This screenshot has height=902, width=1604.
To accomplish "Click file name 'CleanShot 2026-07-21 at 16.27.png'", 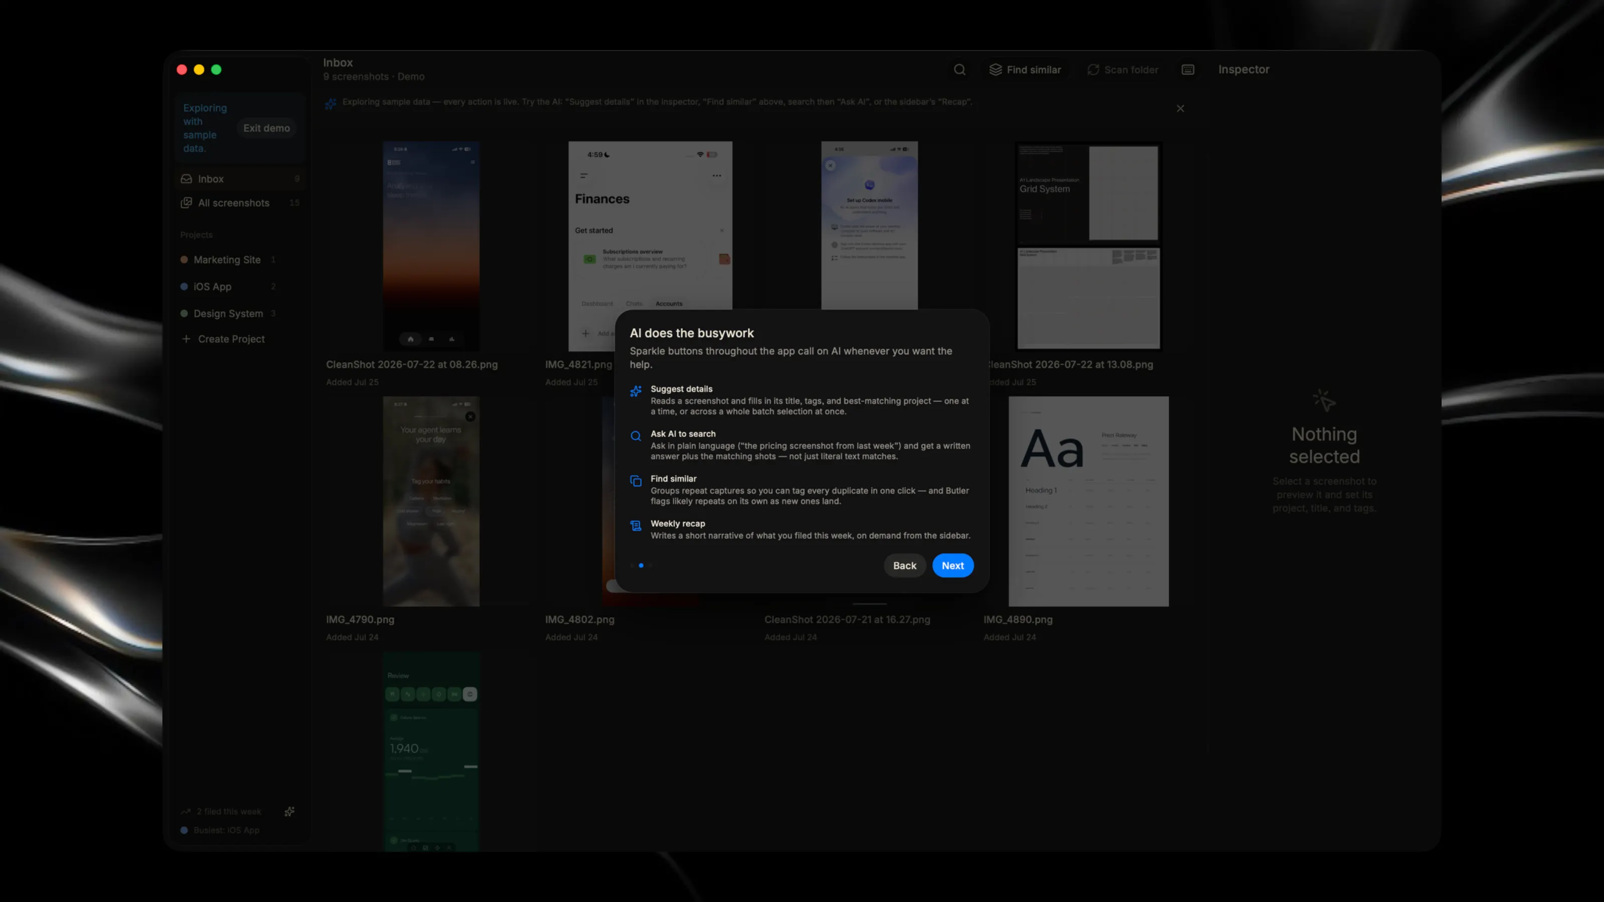I will click(847, 619).
